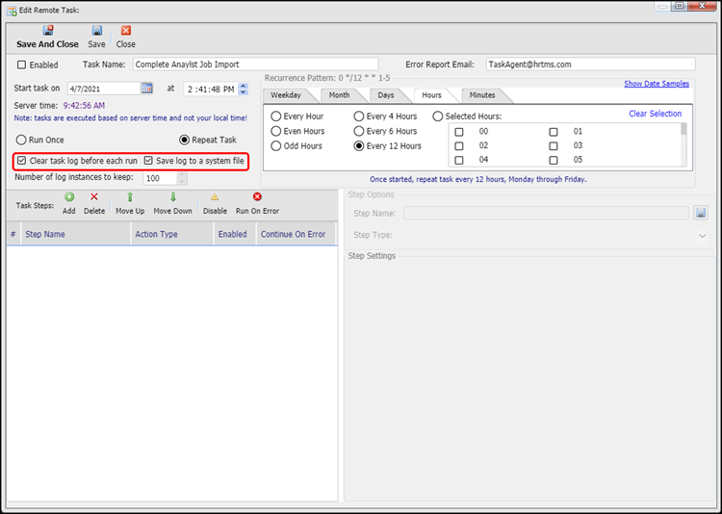Check the hour 00 checkbox
Image resolution: width=722 pixels, height=514 pixels.
[x=459, y=132]
